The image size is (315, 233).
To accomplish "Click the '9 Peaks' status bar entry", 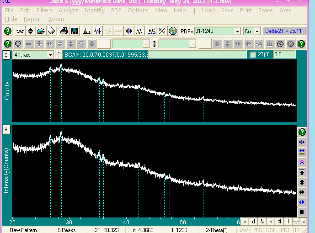I will (x=66, y=230).
